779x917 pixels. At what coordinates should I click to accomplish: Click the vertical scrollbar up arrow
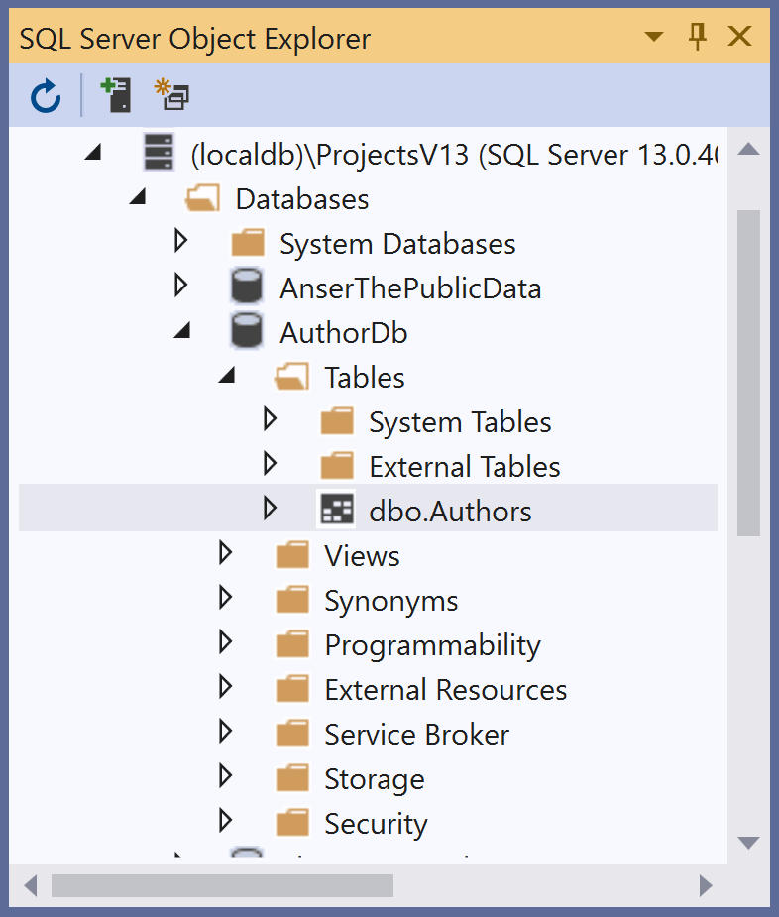[748, 149]
